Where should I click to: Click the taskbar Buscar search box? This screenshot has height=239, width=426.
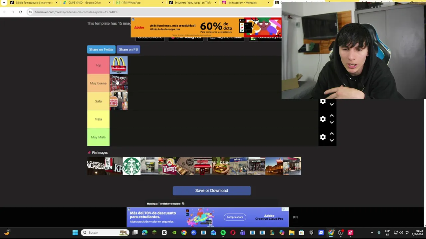(x=105, y=233)
